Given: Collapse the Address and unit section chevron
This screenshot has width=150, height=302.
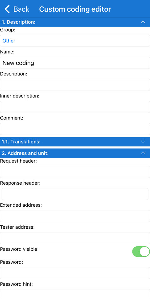Looking at the screenshot, I should point(143,153).
